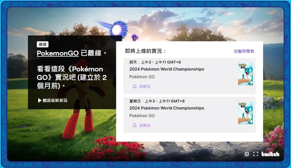Open Pokémon GO box art in 星期日 card

245,113
